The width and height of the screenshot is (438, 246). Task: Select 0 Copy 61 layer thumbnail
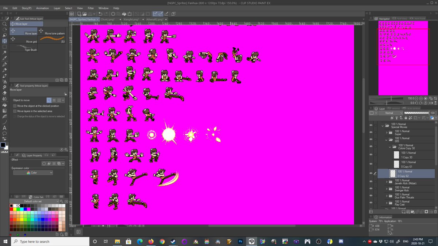[x=396, y=164]
